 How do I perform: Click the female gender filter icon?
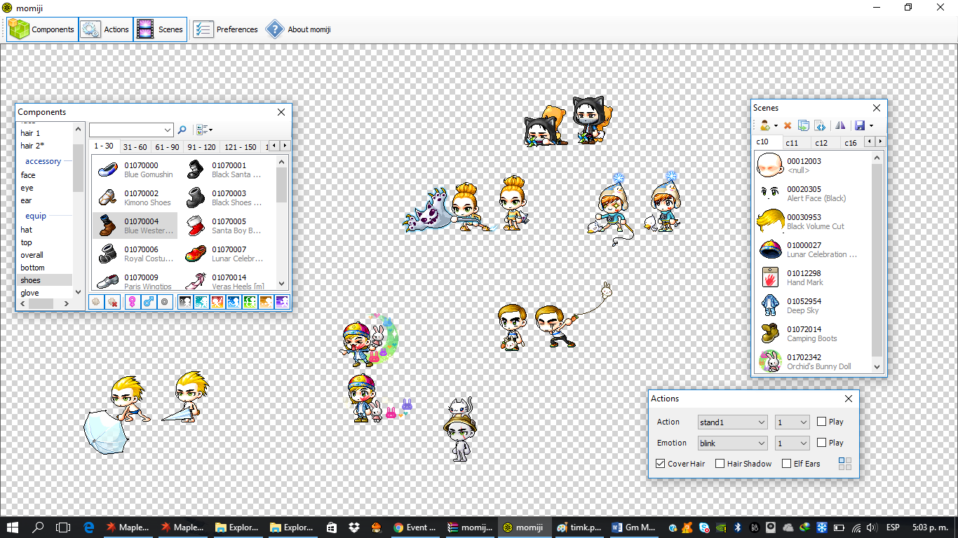(x=131, y=302)
